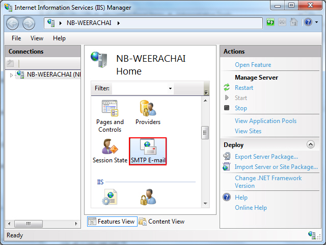Click the Online Help link

click(x=251, y=208)
